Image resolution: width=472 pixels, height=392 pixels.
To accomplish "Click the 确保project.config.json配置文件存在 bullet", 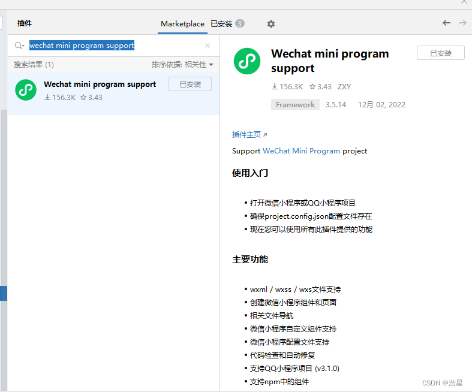I will [311, 216].
